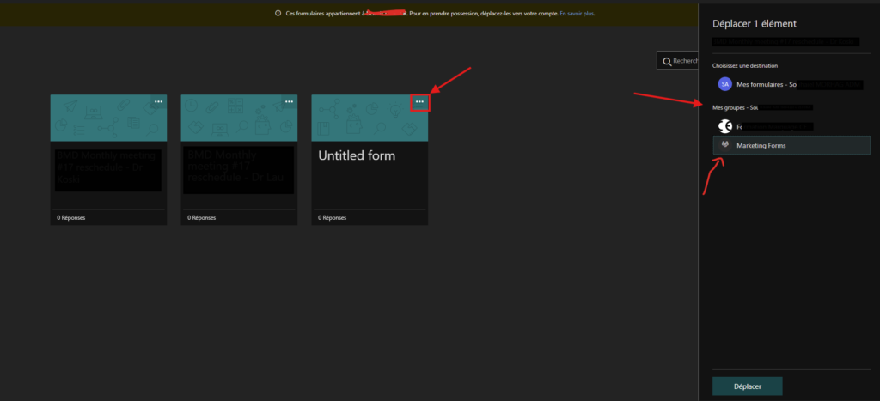
Task: Follow the En savoir plus link
Action: coord(577,14)
